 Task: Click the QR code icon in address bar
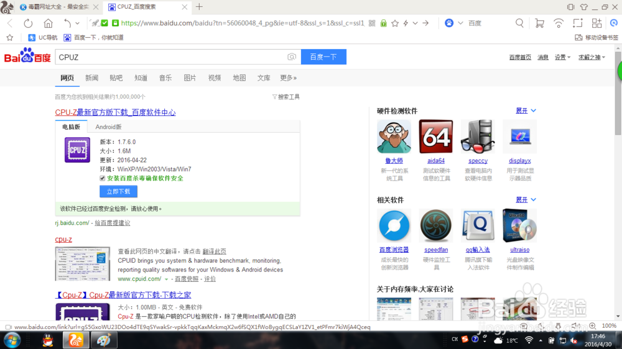pyautogui.click(x=372, y=24)
